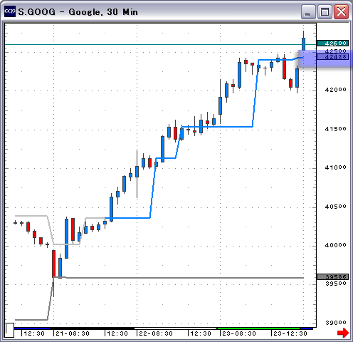Screen dimensions: 353x342
Task: Minimize the S.GOOG chart window
Action: (308, 11)
